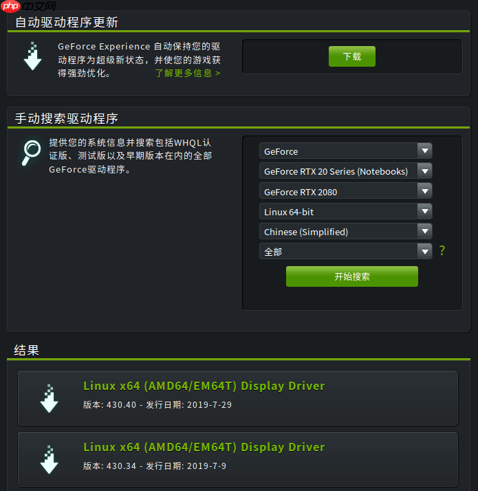This screenshot has height=491, width=478.
Task: Open the second Linux x64 Display Driver link
Action: pyautogui.click(x=204, y=447)
